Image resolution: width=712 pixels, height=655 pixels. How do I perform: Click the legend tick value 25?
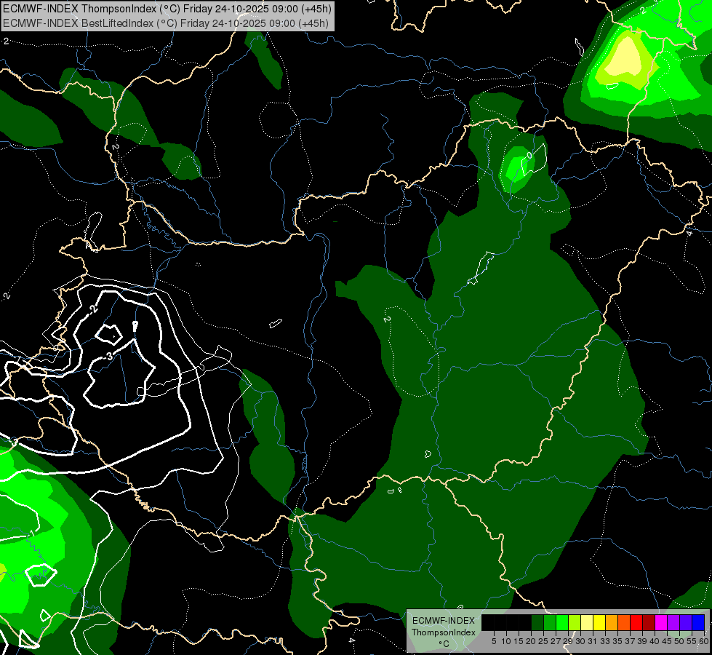[543, 641]
